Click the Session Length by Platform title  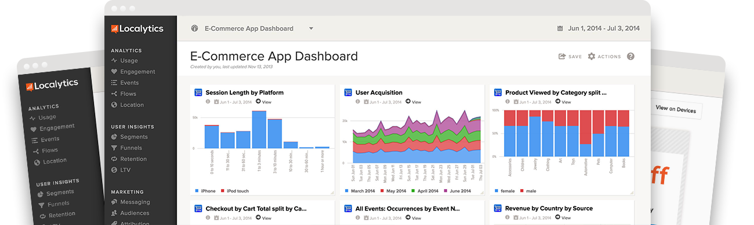pos(244,93)
